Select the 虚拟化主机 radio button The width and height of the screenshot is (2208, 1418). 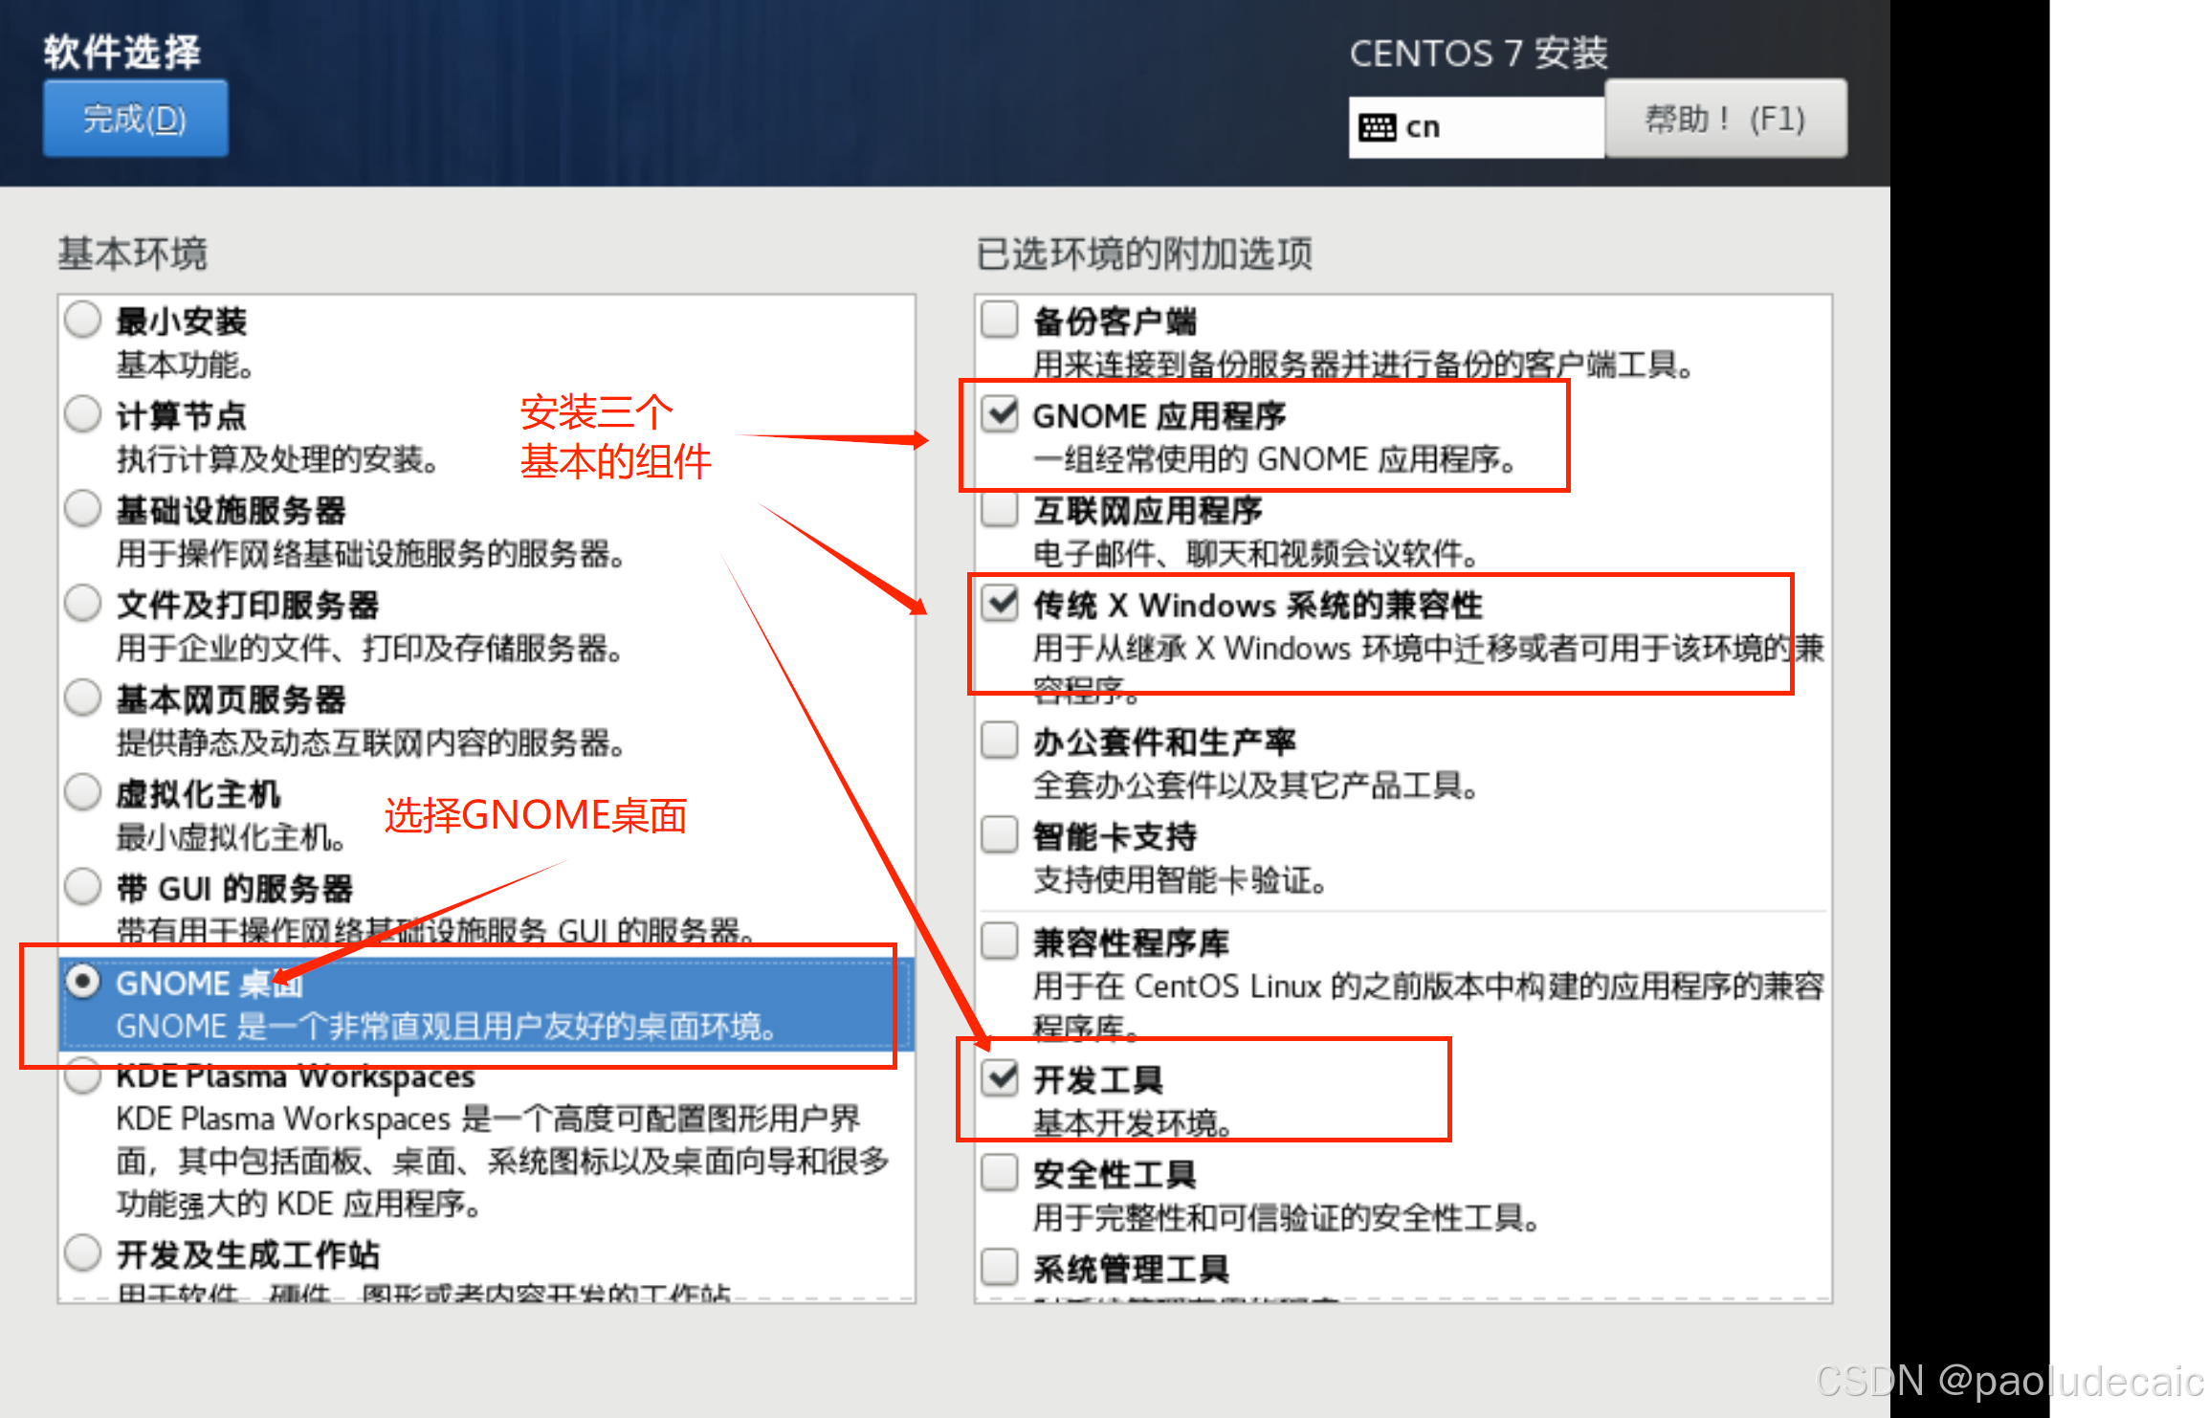[x=83, y=792]
